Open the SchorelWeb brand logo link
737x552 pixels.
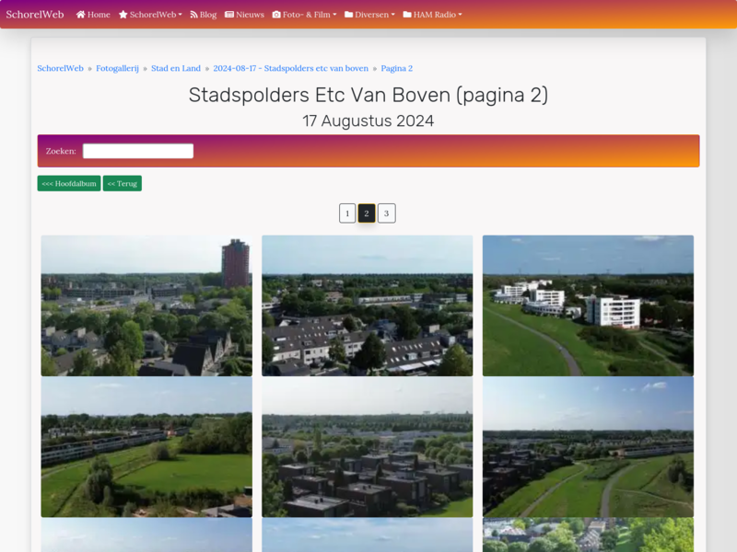point(35,15)
